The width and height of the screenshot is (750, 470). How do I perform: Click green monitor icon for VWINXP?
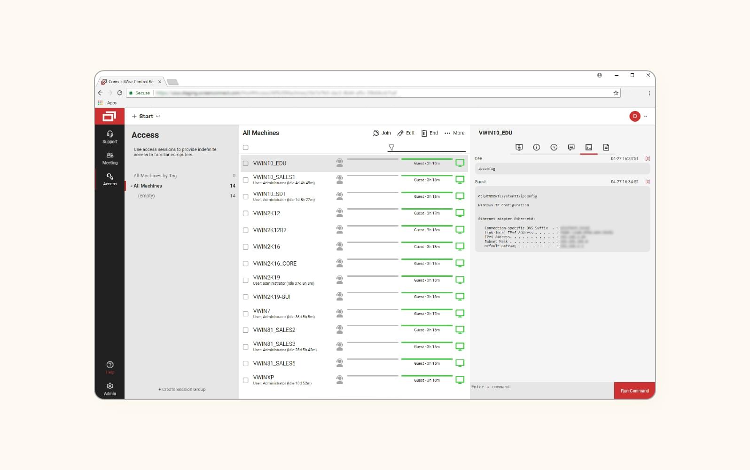(460, 380)
